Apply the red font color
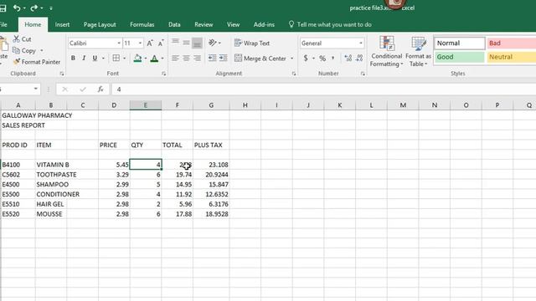Screen dimensions: 536x301 (154, 59)
